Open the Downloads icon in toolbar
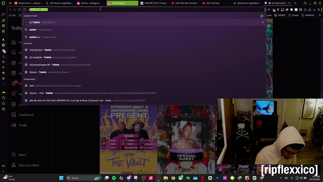The image size is (323, 182). point(314,10)
